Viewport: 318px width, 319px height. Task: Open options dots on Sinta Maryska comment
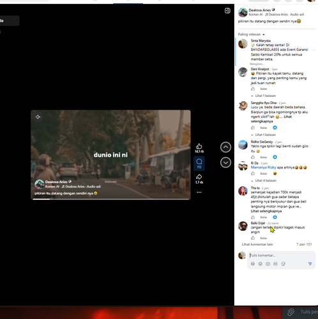coord(314,50)
